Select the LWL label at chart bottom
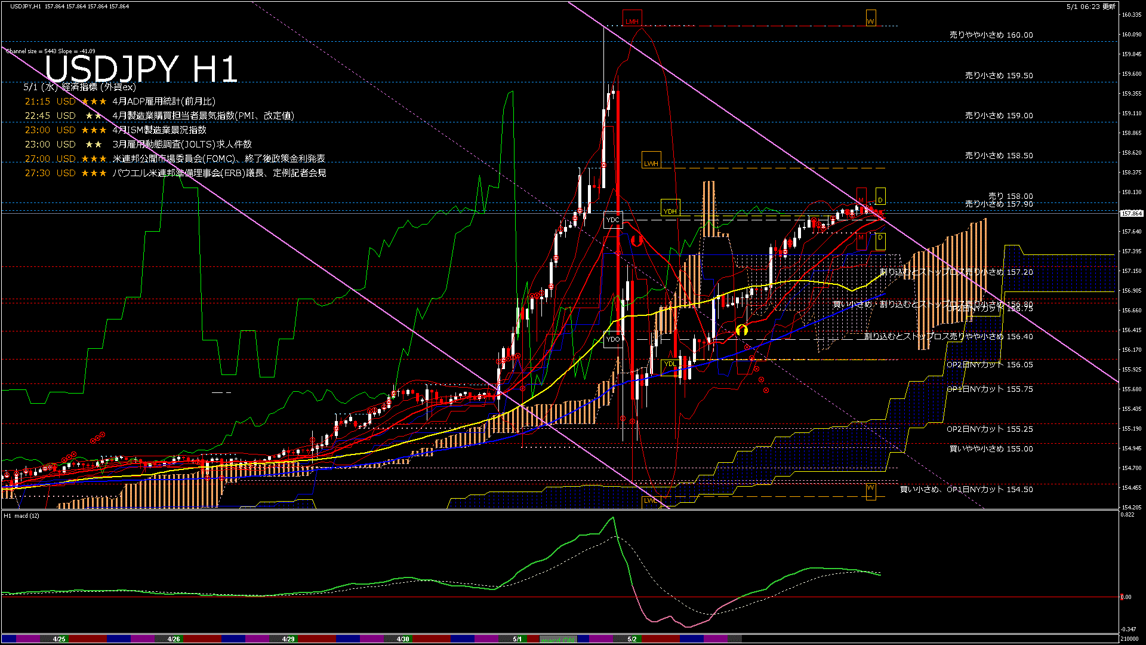The width and height of the screenshot is (1146, 645). tap(650, 500)
